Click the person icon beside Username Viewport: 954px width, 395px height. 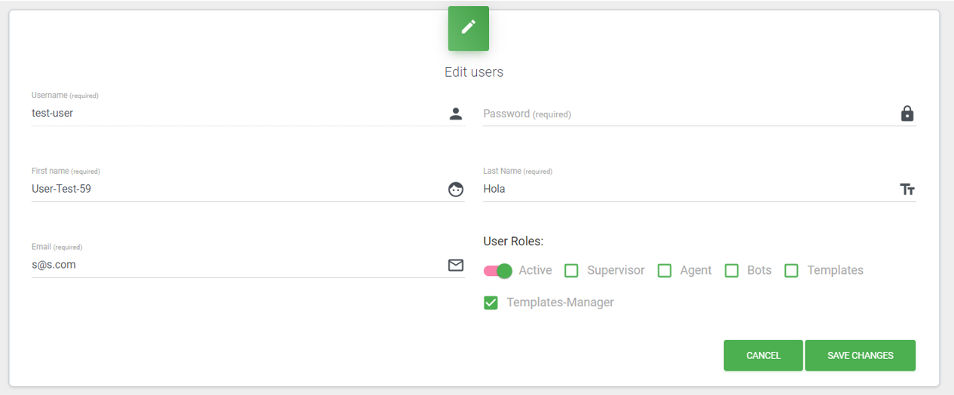[x=456, y=114]
